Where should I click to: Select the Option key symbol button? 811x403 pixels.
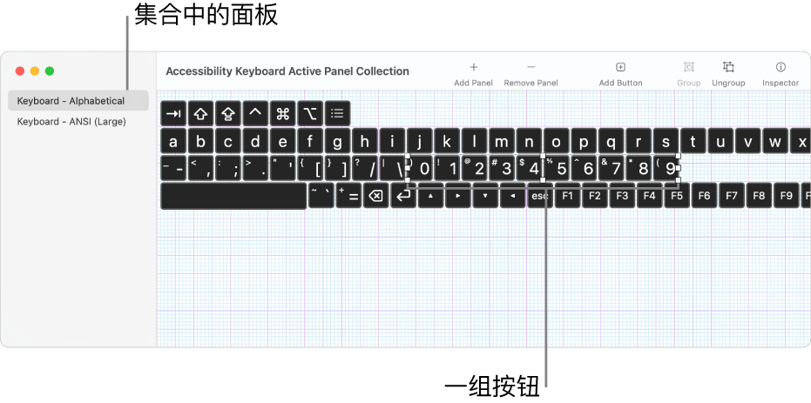click(310, 114)
